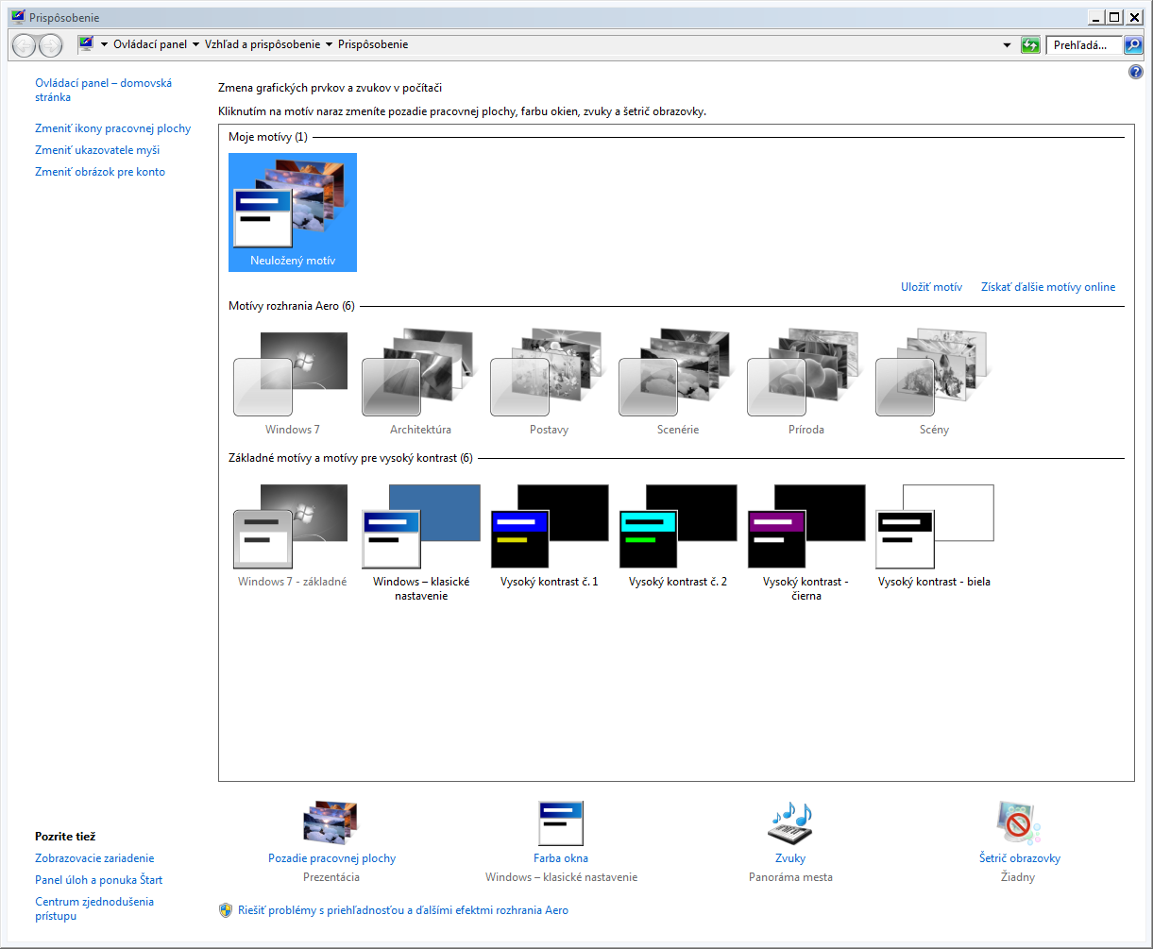This screenshot has width=1153, height=949.
Task: Select Vysoký kontrast č. 2 theme
Action: pos(677,535)
